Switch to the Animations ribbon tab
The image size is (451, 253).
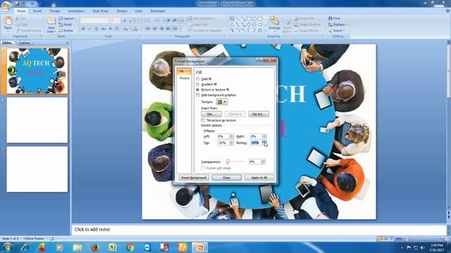point(76,11)
